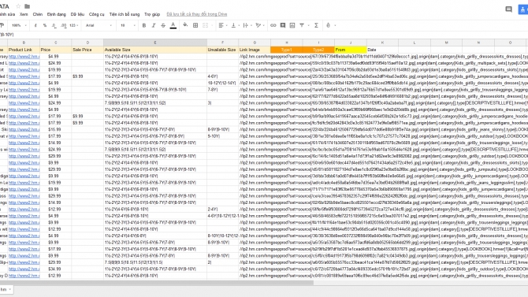The height and width of the screenshot is (297, 528).
Task: Click the horizontal scrollbar at the bottom
Action: (157, 283)
